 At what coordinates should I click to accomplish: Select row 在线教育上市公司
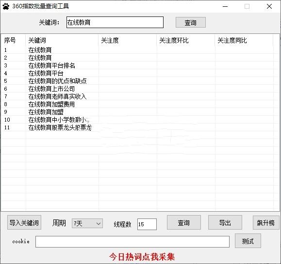tap(137, 89)
